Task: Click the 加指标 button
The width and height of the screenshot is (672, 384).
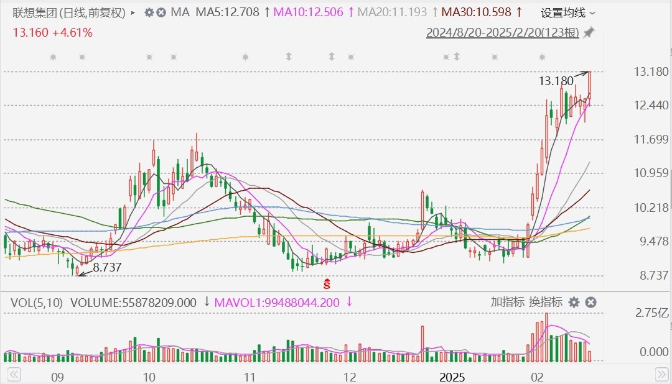Action: [508, 302]
